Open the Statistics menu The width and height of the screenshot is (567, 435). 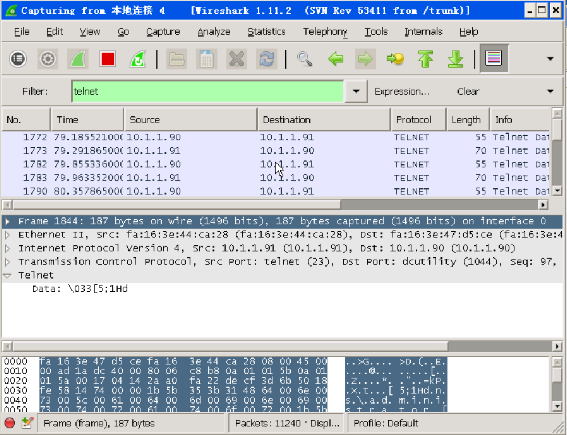tap(267, 32)
